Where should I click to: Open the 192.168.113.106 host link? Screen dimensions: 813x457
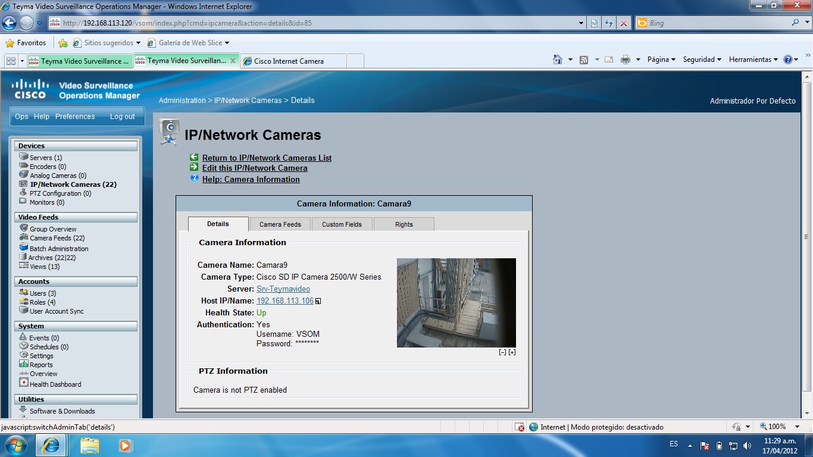[x=285, y=301]
